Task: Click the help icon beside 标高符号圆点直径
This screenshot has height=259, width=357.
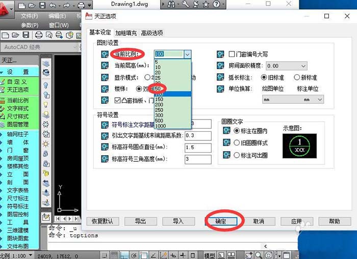Action: (105, 147)
